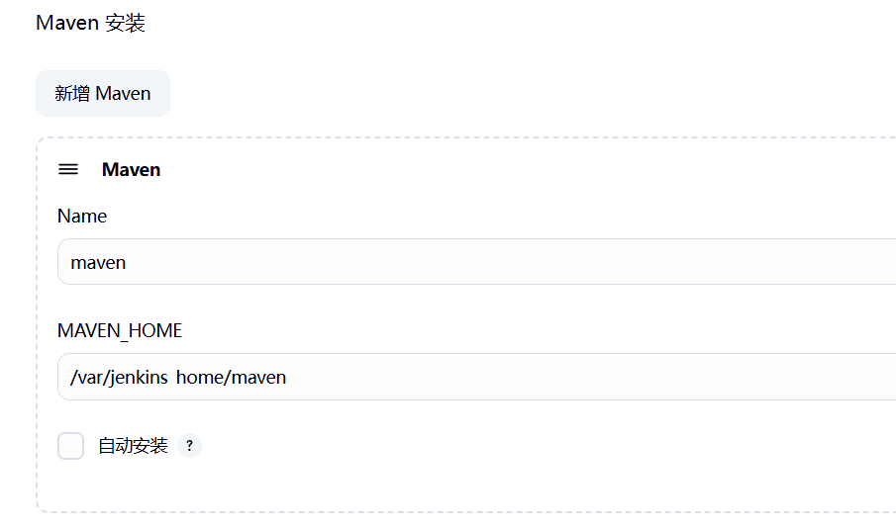The height and width of the screenshot is (528, 896).
Task: Click the word '安装' in the top heading
Action: click(x=125, y=23)
